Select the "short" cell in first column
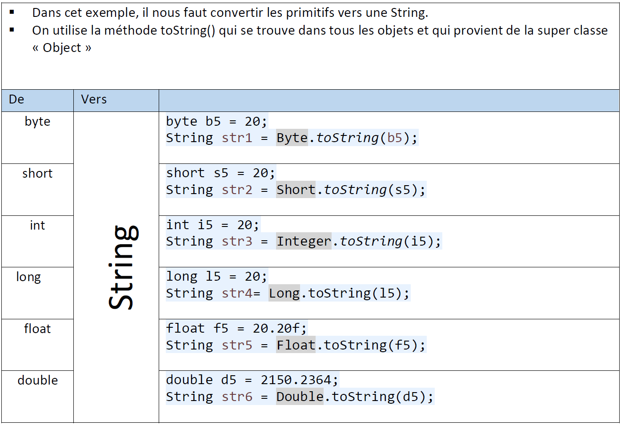 pyautogui.click(x=37, y=174)
